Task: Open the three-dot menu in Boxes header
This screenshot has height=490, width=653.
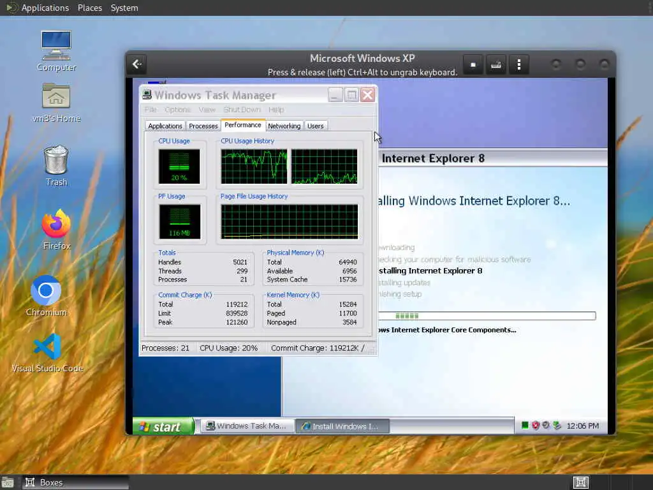Action: (x=519, y=64)
